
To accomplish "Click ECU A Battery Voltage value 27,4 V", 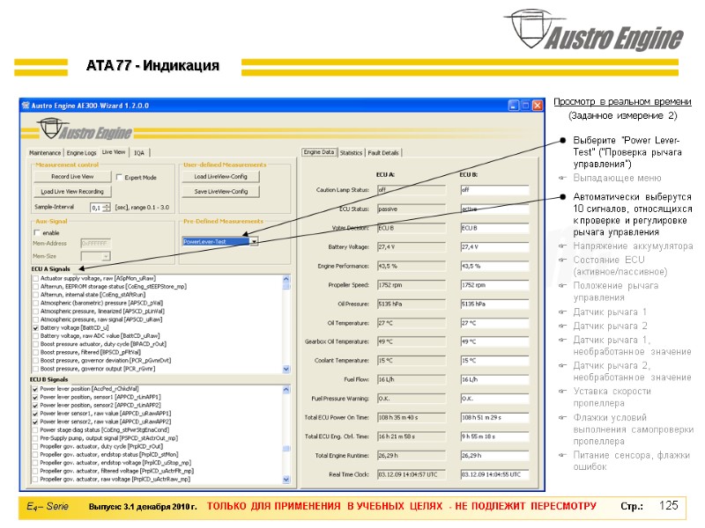I will tap(412, 247).
